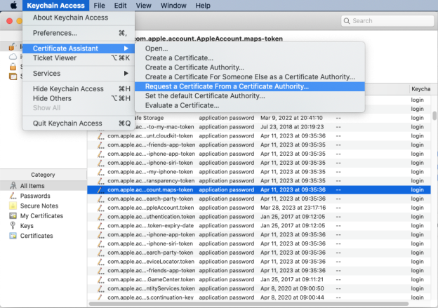Click the unlocked login keychain icon
The height and width of the screenshot is (308, 438).
pyautogui.click(x=13, y=47)
